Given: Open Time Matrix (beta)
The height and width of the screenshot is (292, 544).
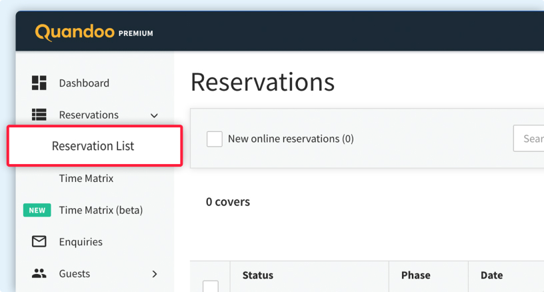Looking at the screenshot, I should click(101, 210).
